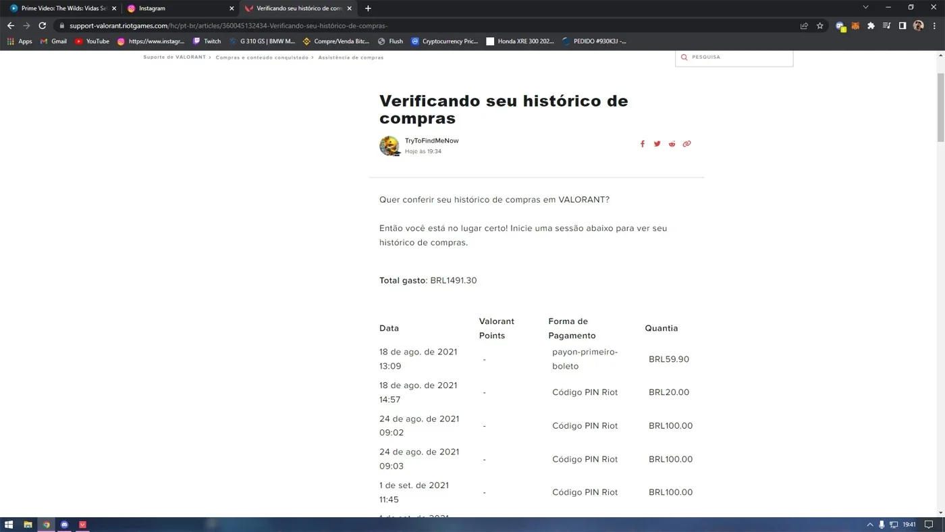This screenshot has width=945, height=532.
Task: Open the Gmail bookmark
Action: click(x=53, y=41)
